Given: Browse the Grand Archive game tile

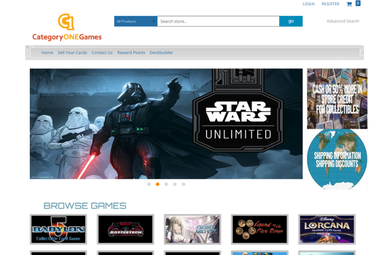Looking at the screenshot, I should (193, 229).
